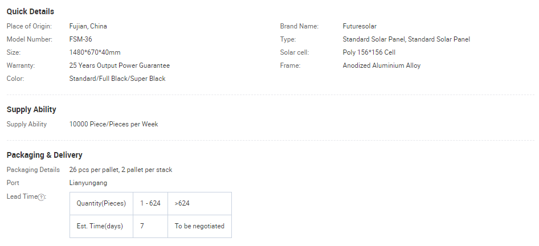Select the Fujian, China origin value
Screen dimensions: 539x246
point(88,26)
